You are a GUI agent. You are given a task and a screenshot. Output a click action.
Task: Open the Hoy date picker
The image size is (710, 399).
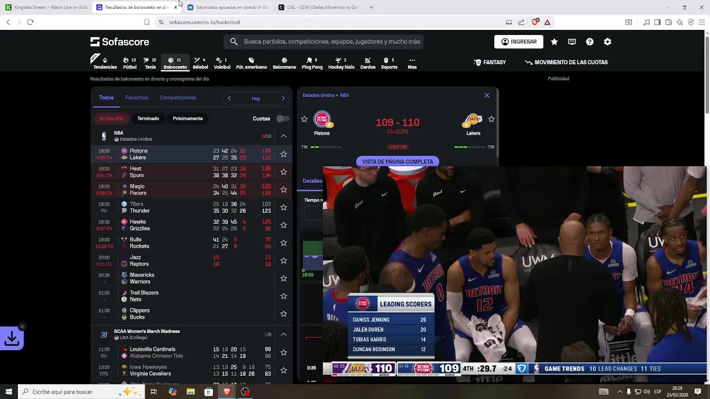[x=256, y=98]
